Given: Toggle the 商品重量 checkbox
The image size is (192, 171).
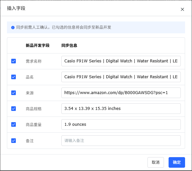Looking at the screenshot, I should click(14, 124).
